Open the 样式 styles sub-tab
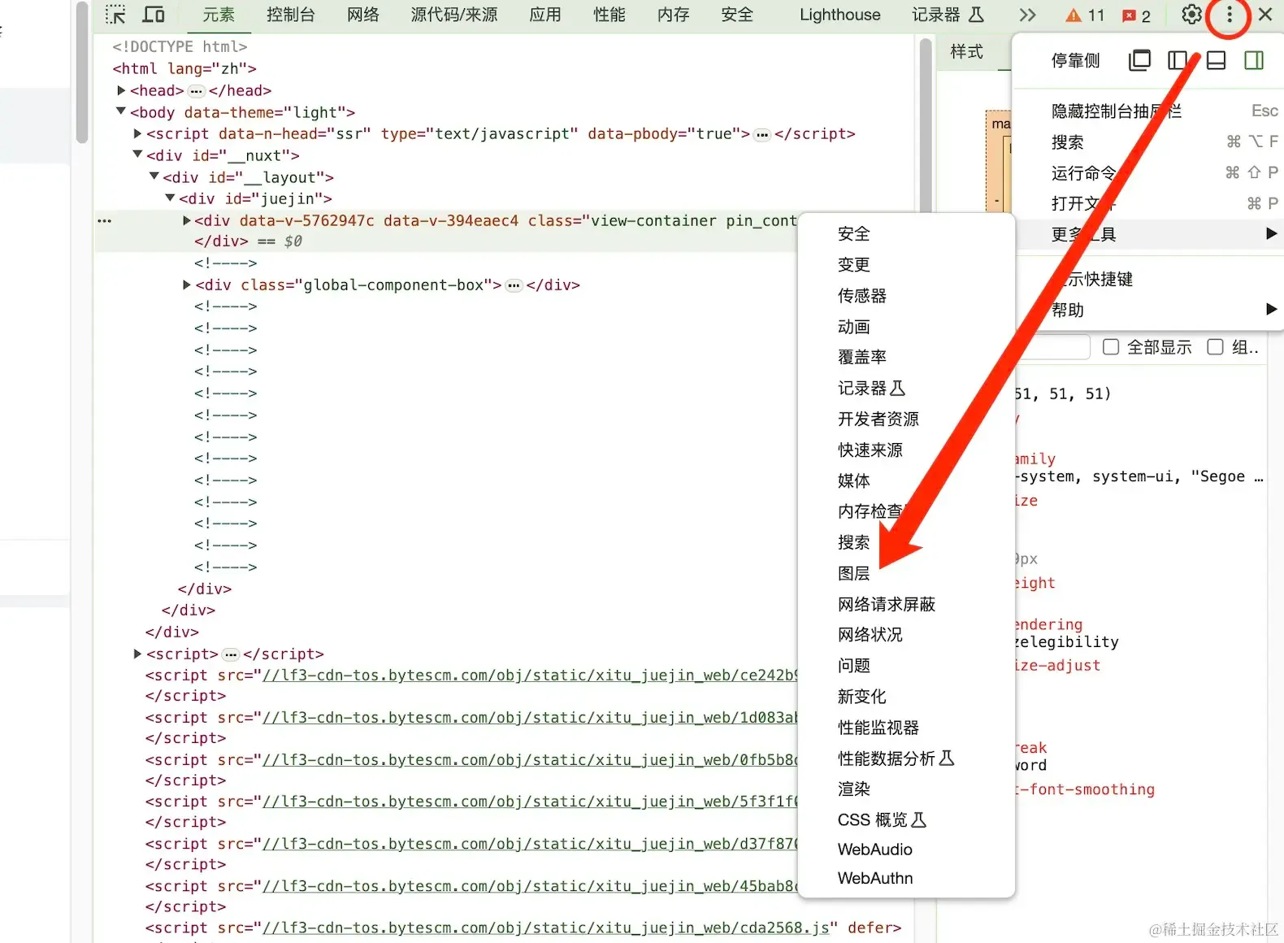The height and width of the screenshot is (943, 1284). pos(967,52)
